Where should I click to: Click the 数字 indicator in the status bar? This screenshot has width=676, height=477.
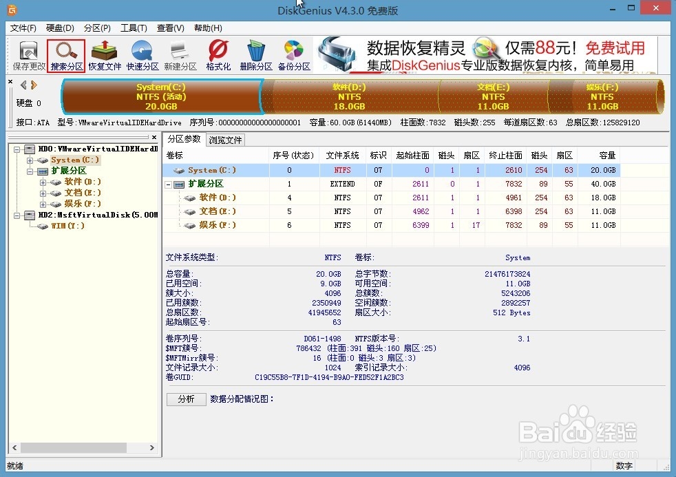point(624,466)
